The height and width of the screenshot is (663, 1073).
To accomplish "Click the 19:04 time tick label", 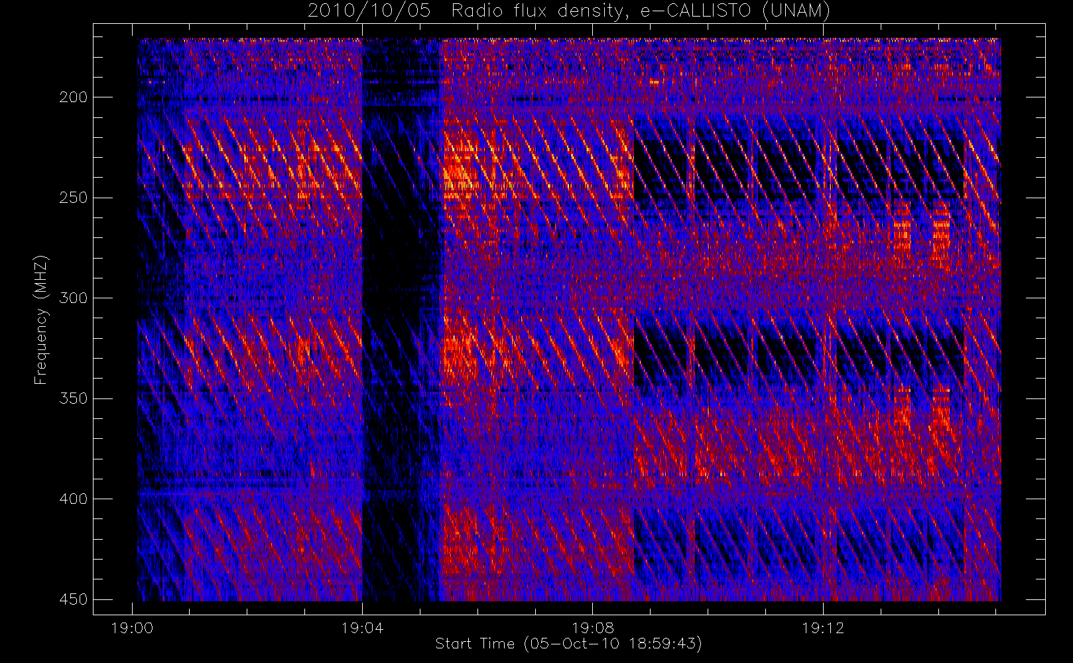I will (x=362, y=628).
